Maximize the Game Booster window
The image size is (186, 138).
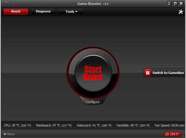(176, 3)
